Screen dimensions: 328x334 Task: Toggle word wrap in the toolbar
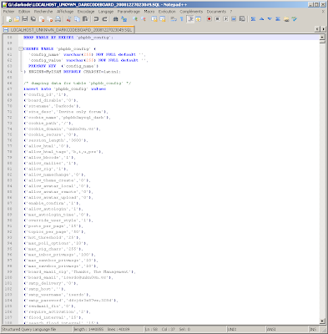click(174, 19)
